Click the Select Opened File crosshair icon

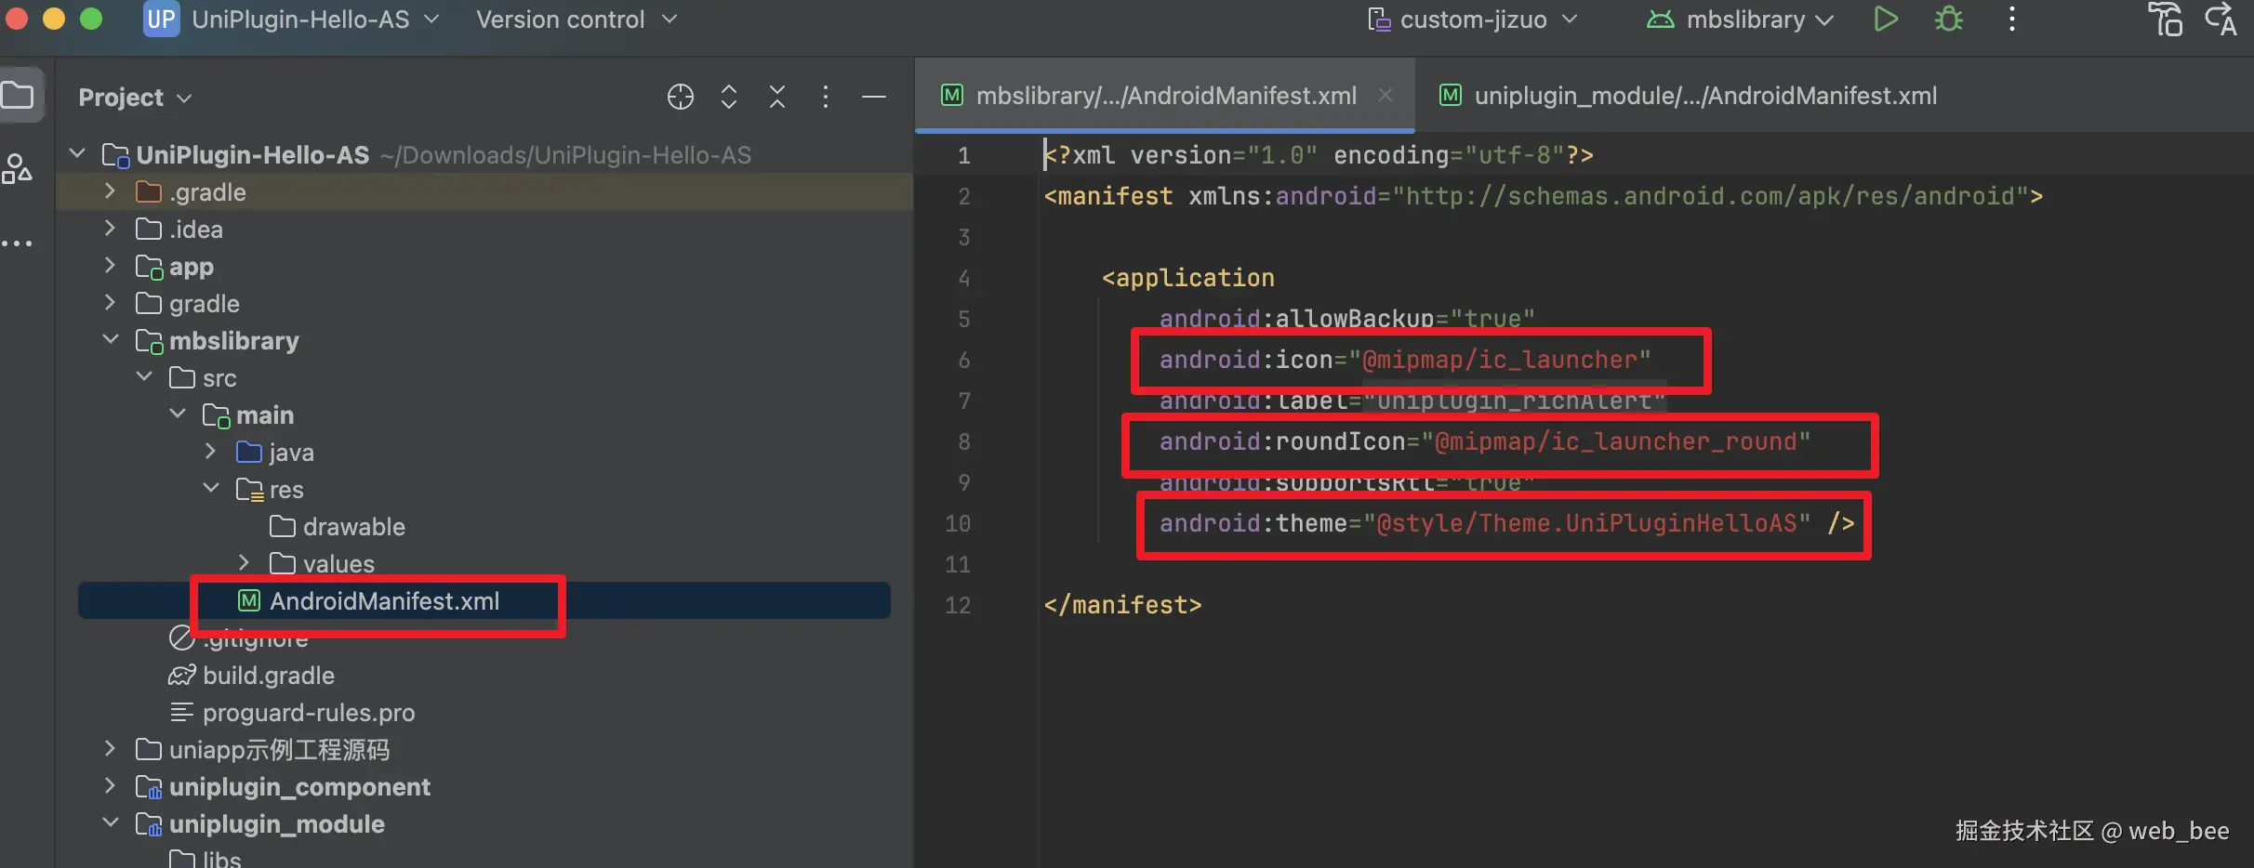pos(681,97)
